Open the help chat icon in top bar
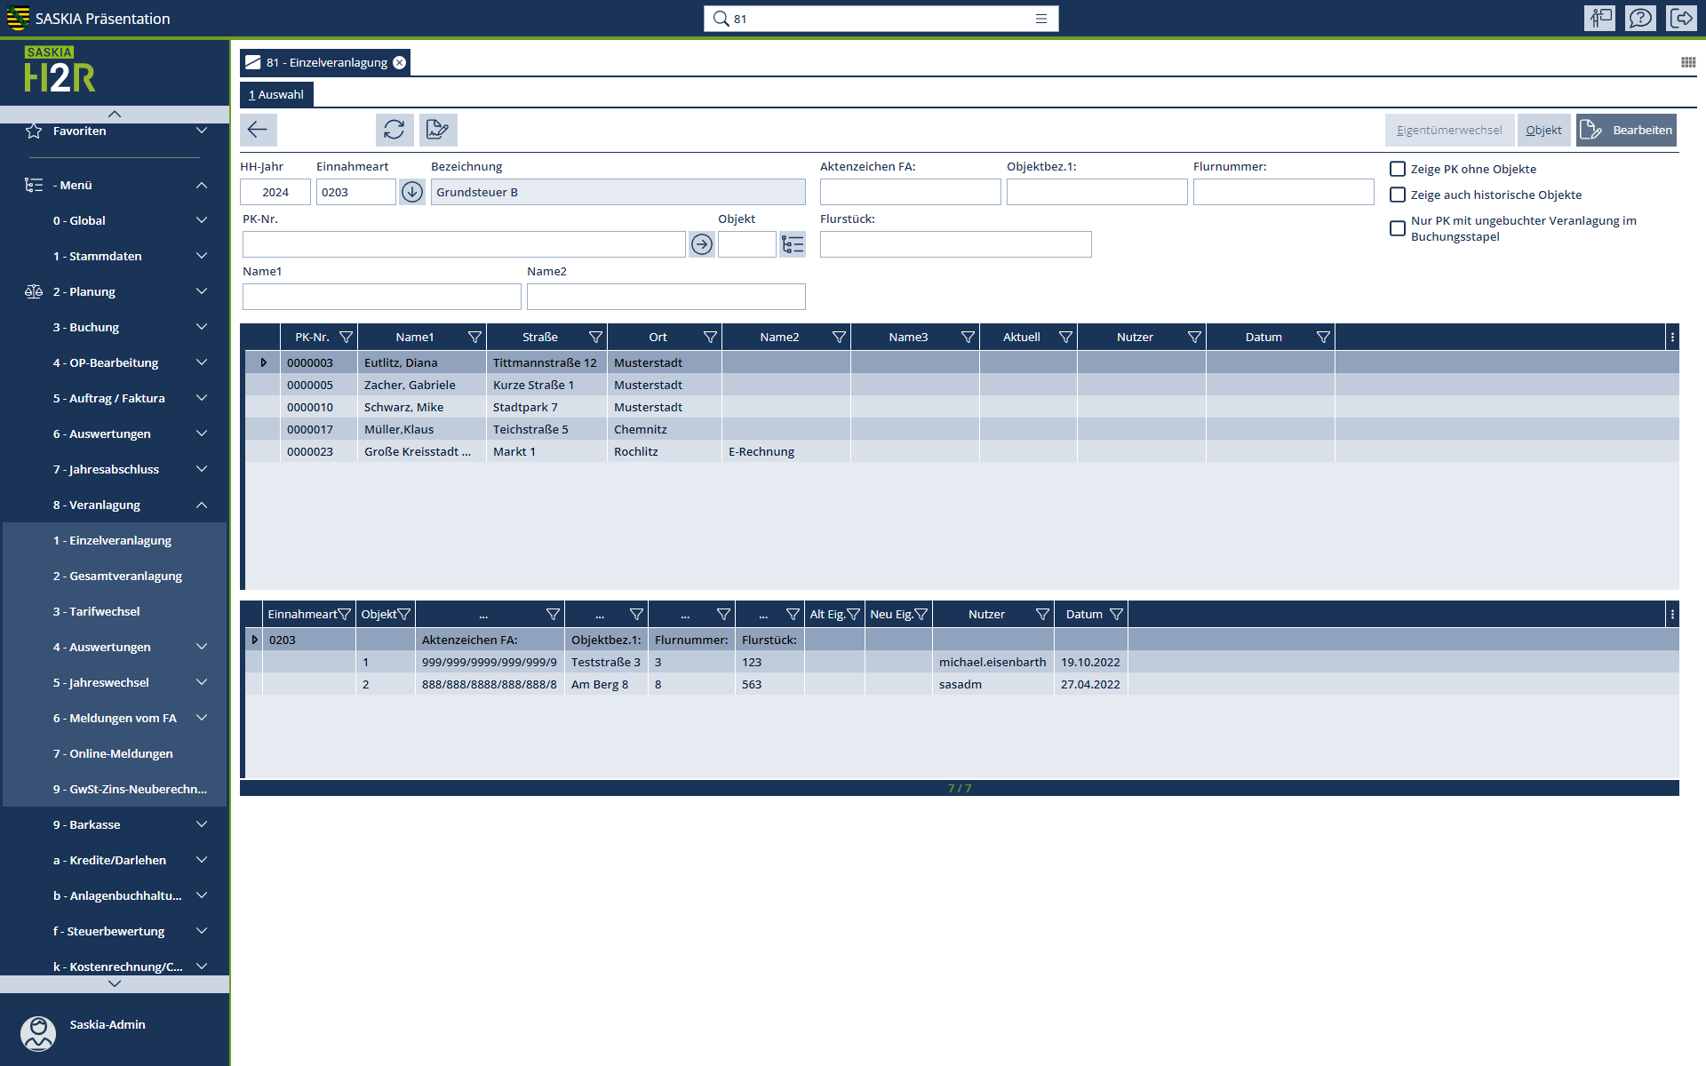1706x1066 pixels. (1640, 18)
